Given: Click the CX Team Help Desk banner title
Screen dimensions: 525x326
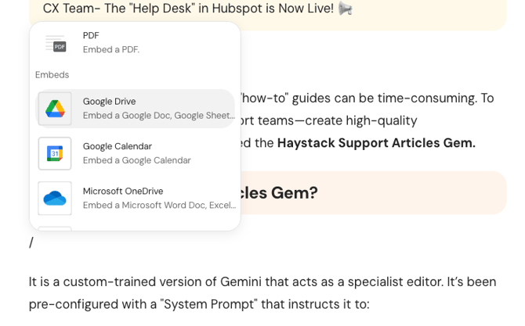Looking at the screenshot, I should pos(188,9).
